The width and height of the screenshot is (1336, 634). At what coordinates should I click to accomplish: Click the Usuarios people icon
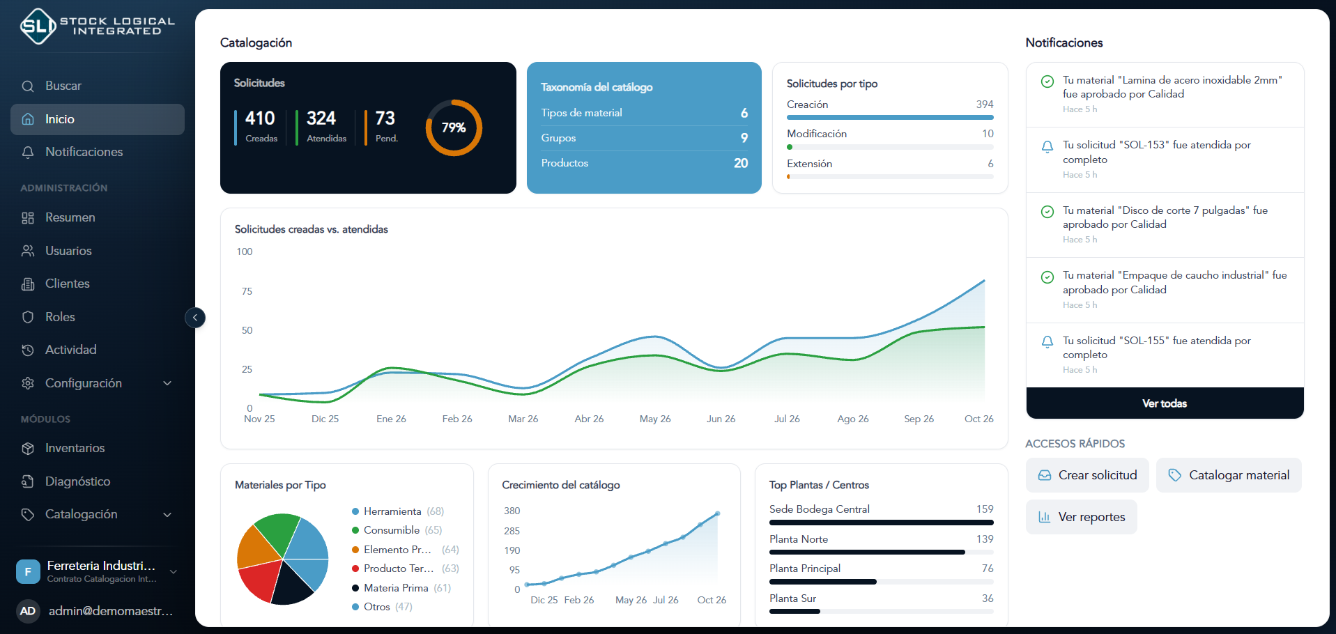(x=28, y=251)
